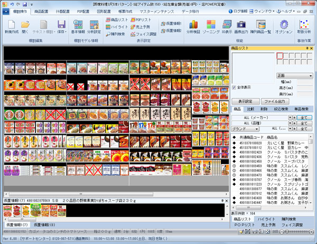This screenshot has height=244, width=317.
Task: Launch the ゾーニング zoning tool
Action: click(211, 26)
